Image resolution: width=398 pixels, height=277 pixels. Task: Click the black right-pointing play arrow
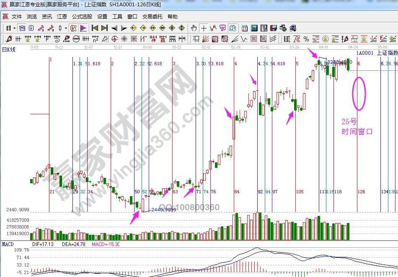[x=124, y=28]
